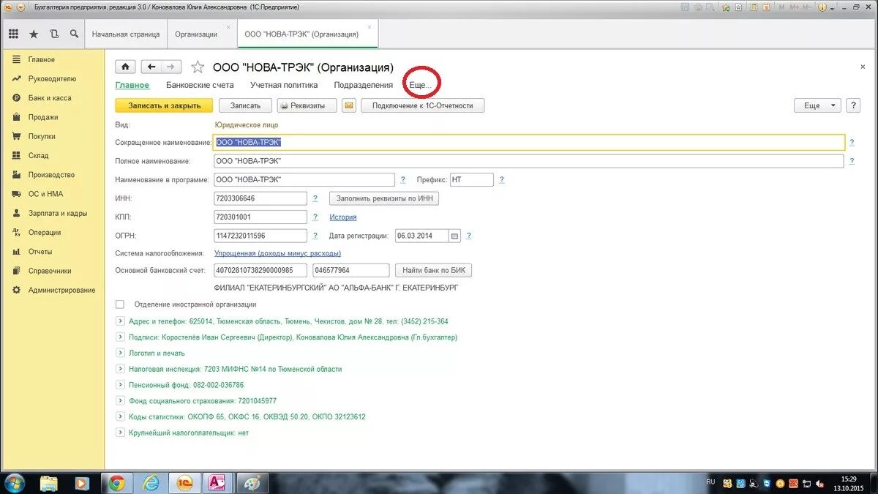Open the Windows Start button
The height and width of the screenshot is (494, 878).
pyautogui.click(x=14, y=483)
